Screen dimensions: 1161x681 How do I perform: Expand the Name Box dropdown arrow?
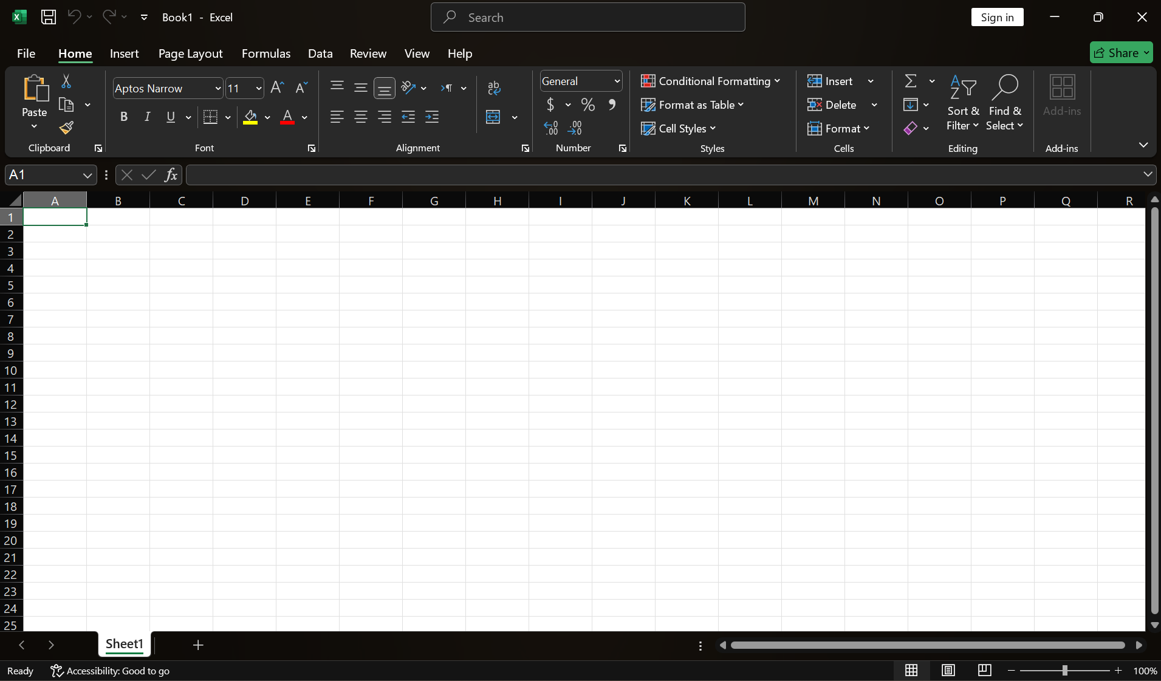pyautogui.click(x=87, y=175)
